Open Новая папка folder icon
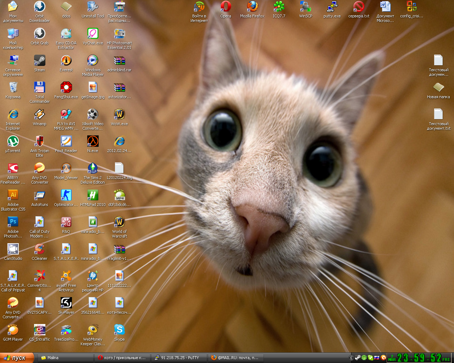 [438, 88]
